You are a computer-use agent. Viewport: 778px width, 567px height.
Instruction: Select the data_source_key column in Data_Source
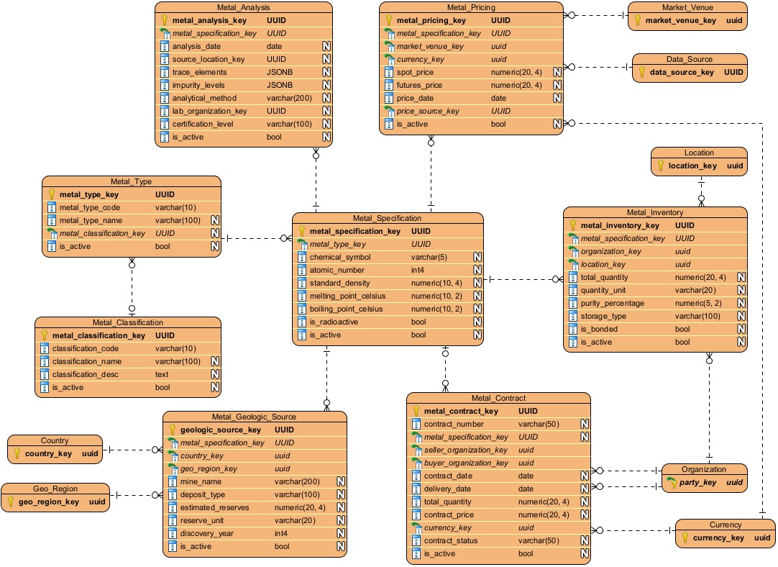coord(682,72)
